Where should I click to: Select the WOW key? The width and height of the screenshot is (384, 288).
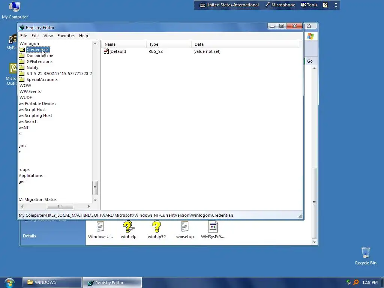25,85
